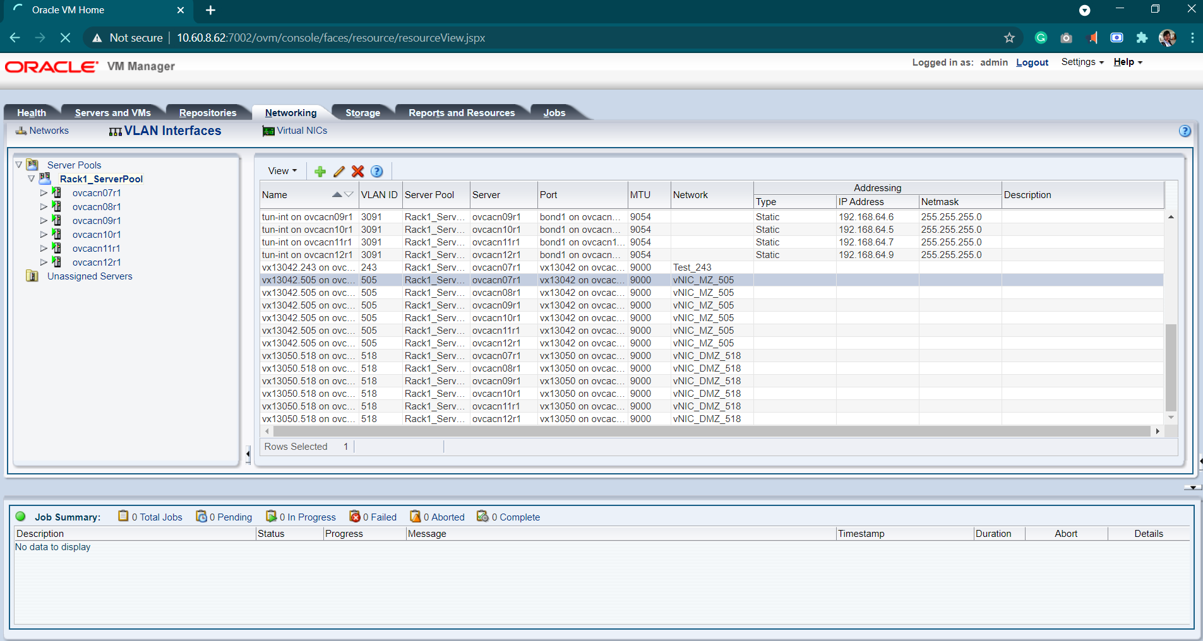1203x641 pixels.
Task: Click the green plus create VLAN interface icon
Action: [x=320, y=171]
